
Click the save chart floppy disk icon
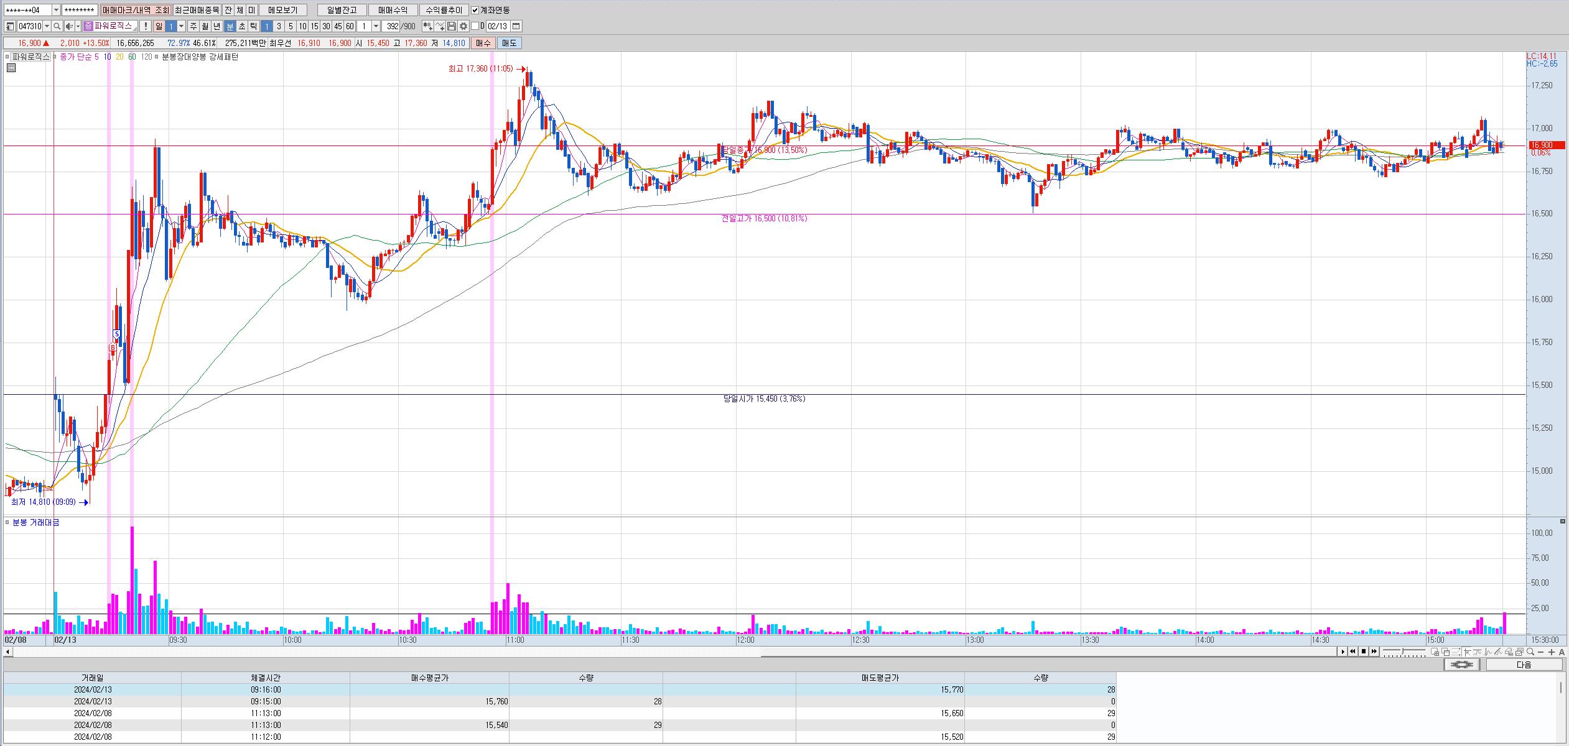tap(452, 26)
